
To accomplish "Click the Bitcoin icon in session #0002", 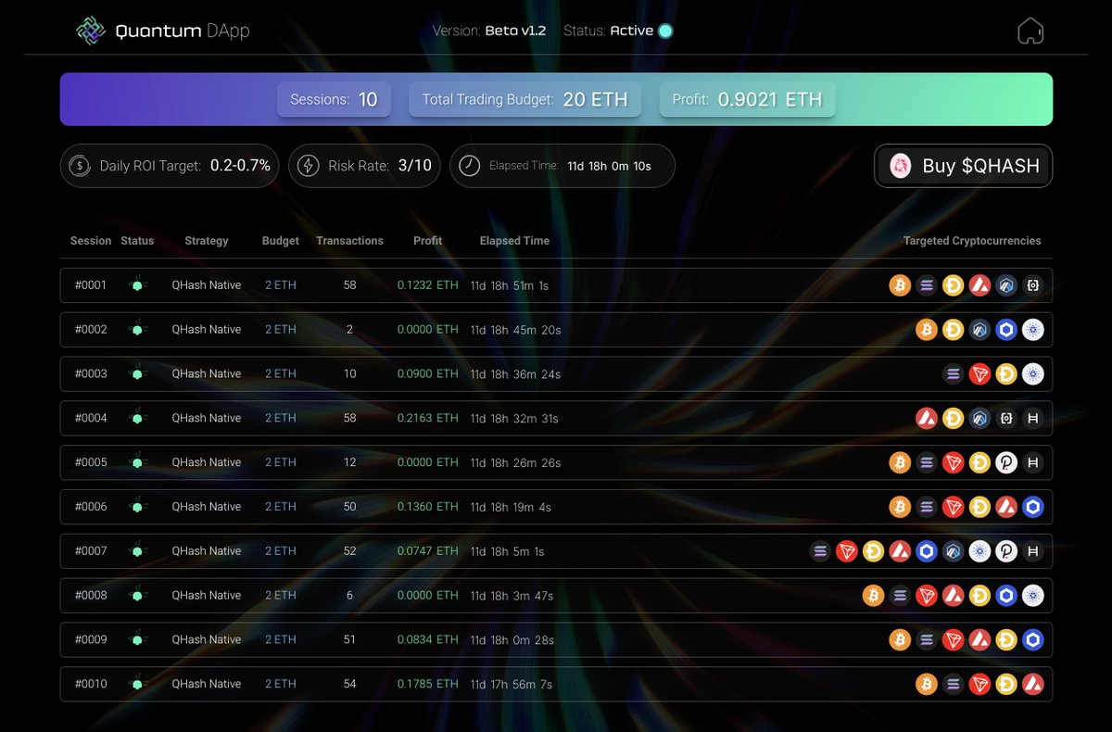I will 927,330.
